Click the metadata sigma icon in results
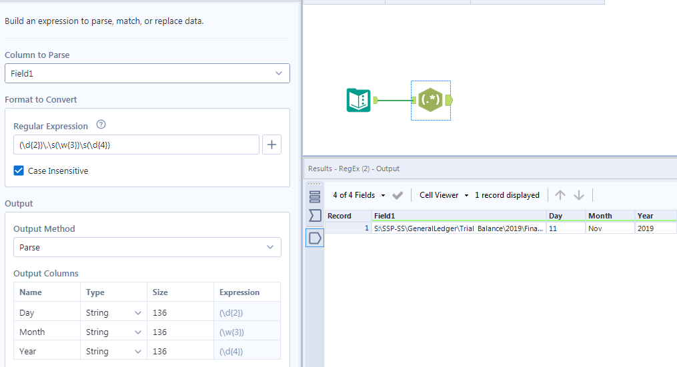The image size is (677, 367). [315, 216]
